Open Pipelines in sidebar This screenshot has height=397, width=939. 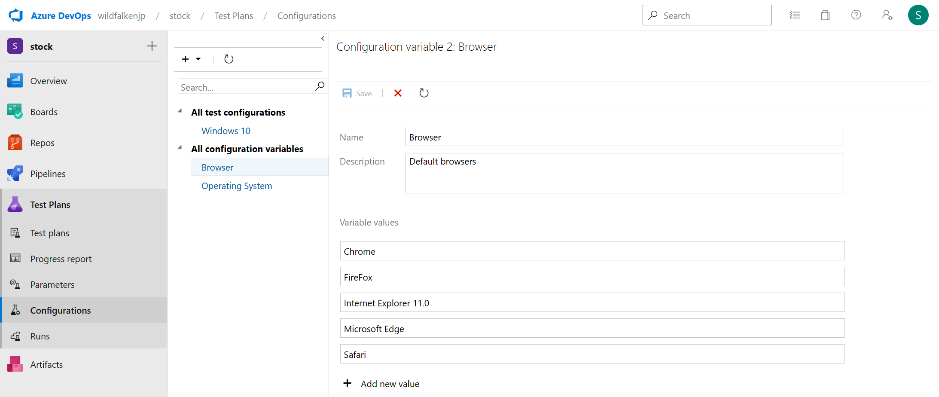tap(84, 174)
